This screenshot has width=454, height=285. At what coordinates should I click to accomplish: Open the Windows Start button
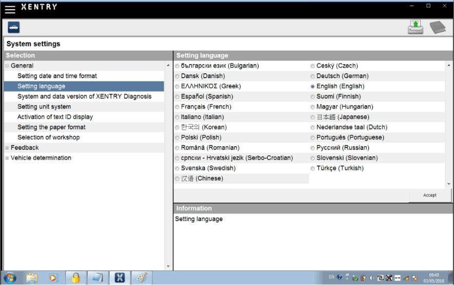10,278
